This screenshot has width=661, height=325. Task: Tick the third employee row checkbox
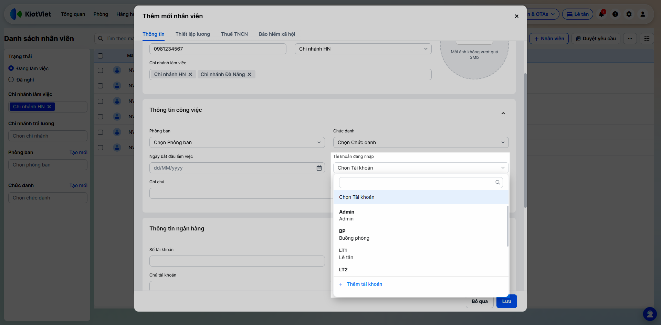pos(101,101)
